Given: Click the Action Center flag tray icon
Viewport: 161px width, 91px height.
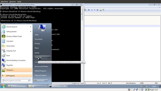Looking at the screenshot, I should point(141,86).
